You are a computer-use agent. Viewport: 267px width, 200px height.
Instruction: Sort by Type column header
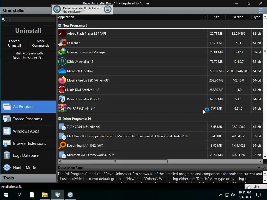coord(257,17)
